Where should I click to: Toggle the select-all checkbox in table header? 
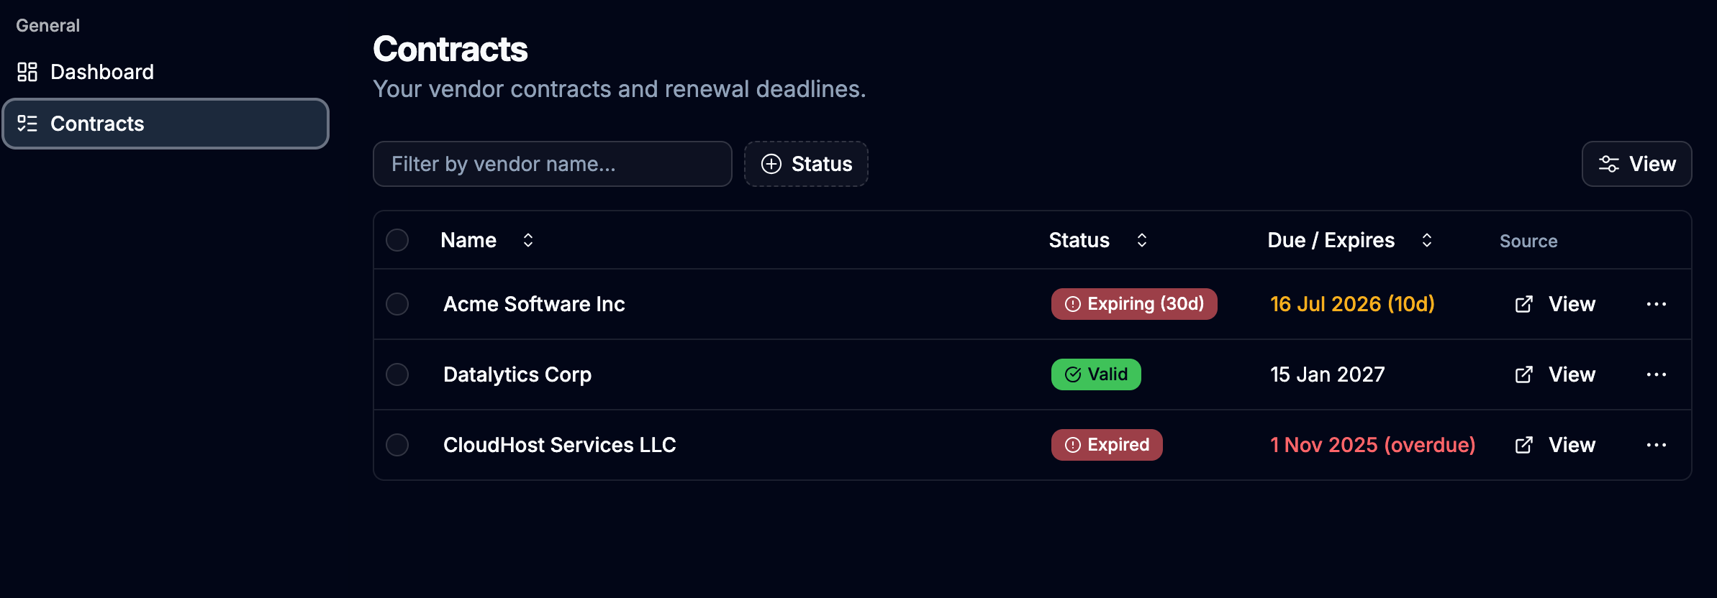pyautogui.click(x=397, y=240)
